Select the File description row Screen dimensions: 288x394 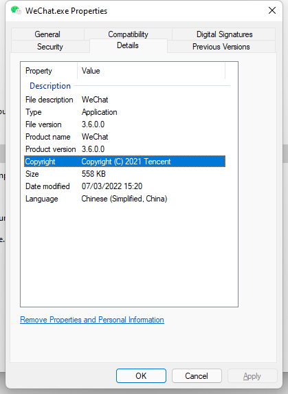point(125,100)
